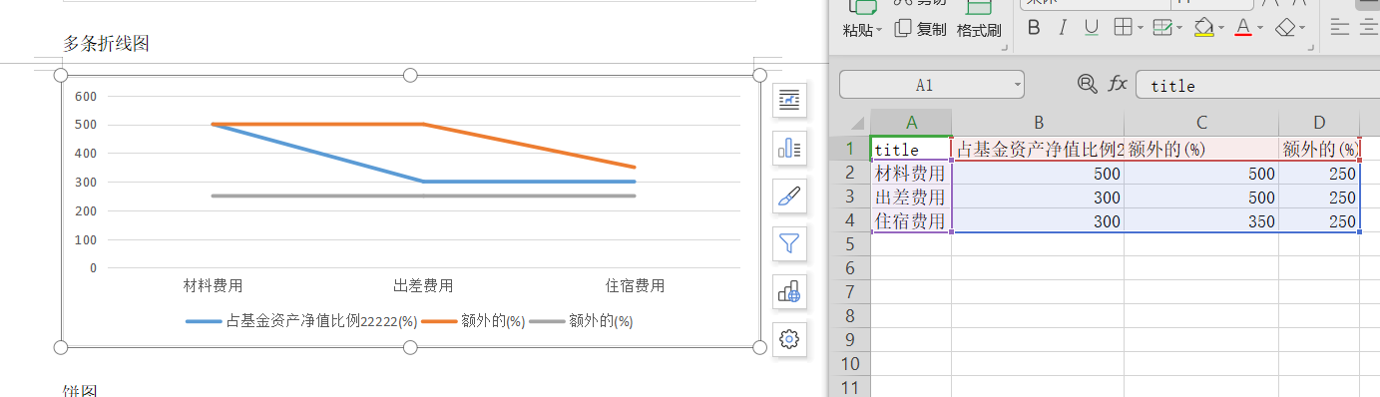The width and height of the screenshot is (1380, 397).
Task: Select cell A3 出差费用
Action: [911, 197]
